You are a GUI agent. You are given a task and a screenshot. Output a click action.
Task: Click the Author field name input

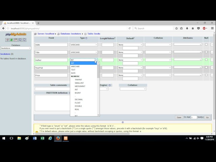51,60
